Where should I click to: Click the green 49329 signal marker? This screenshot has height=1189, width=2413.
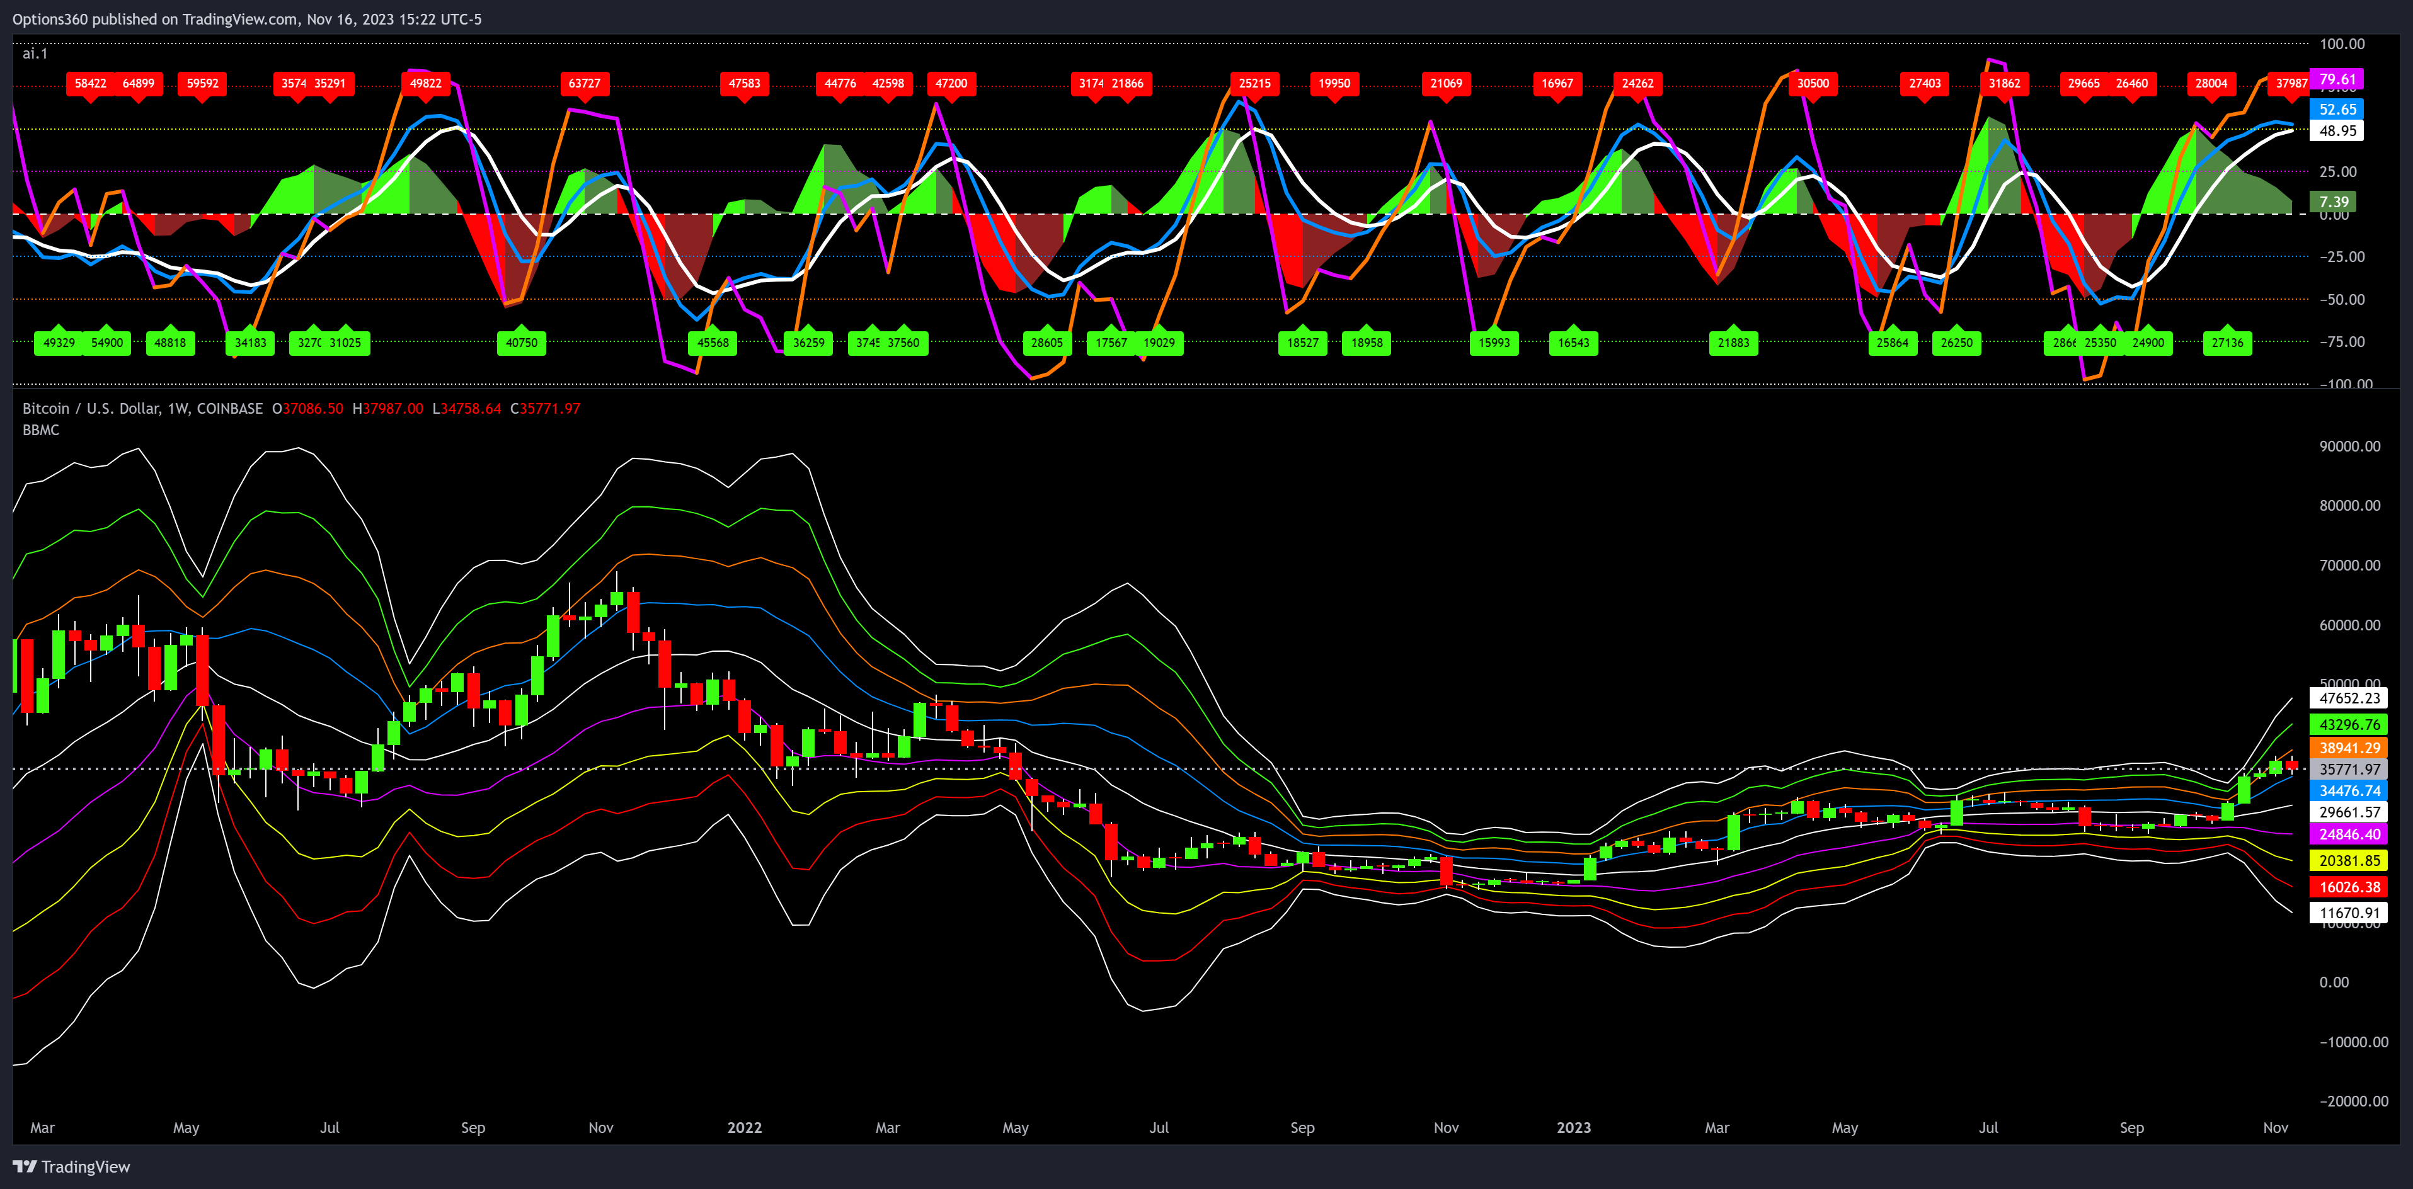59,343
